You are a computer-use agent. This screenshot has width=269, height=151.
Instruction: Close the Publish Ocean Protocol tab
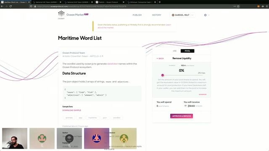[124, 2]
